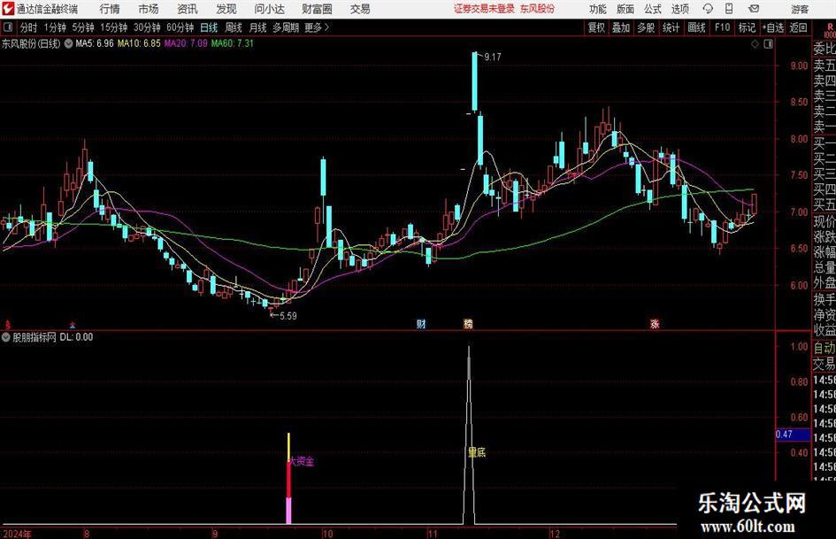Switch to 15分钟 period
This screenshot has height=539, width=836.
[x=113, y=27]
